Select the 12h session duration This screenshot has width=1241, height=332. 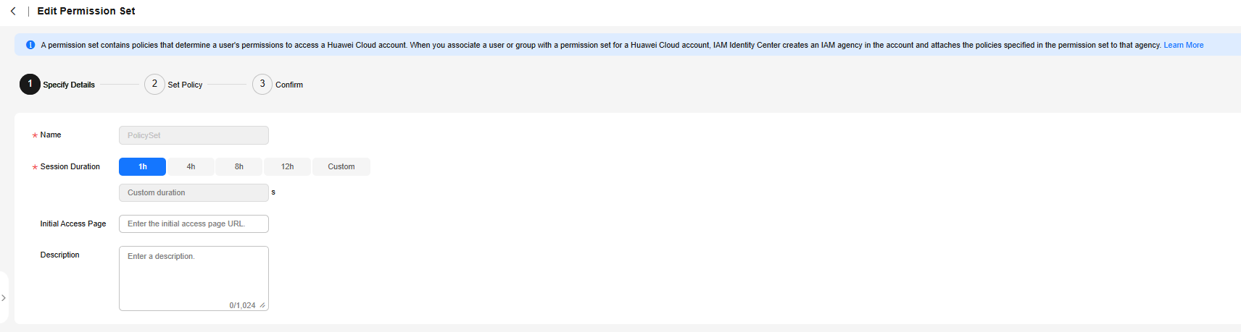coord(288,166)
